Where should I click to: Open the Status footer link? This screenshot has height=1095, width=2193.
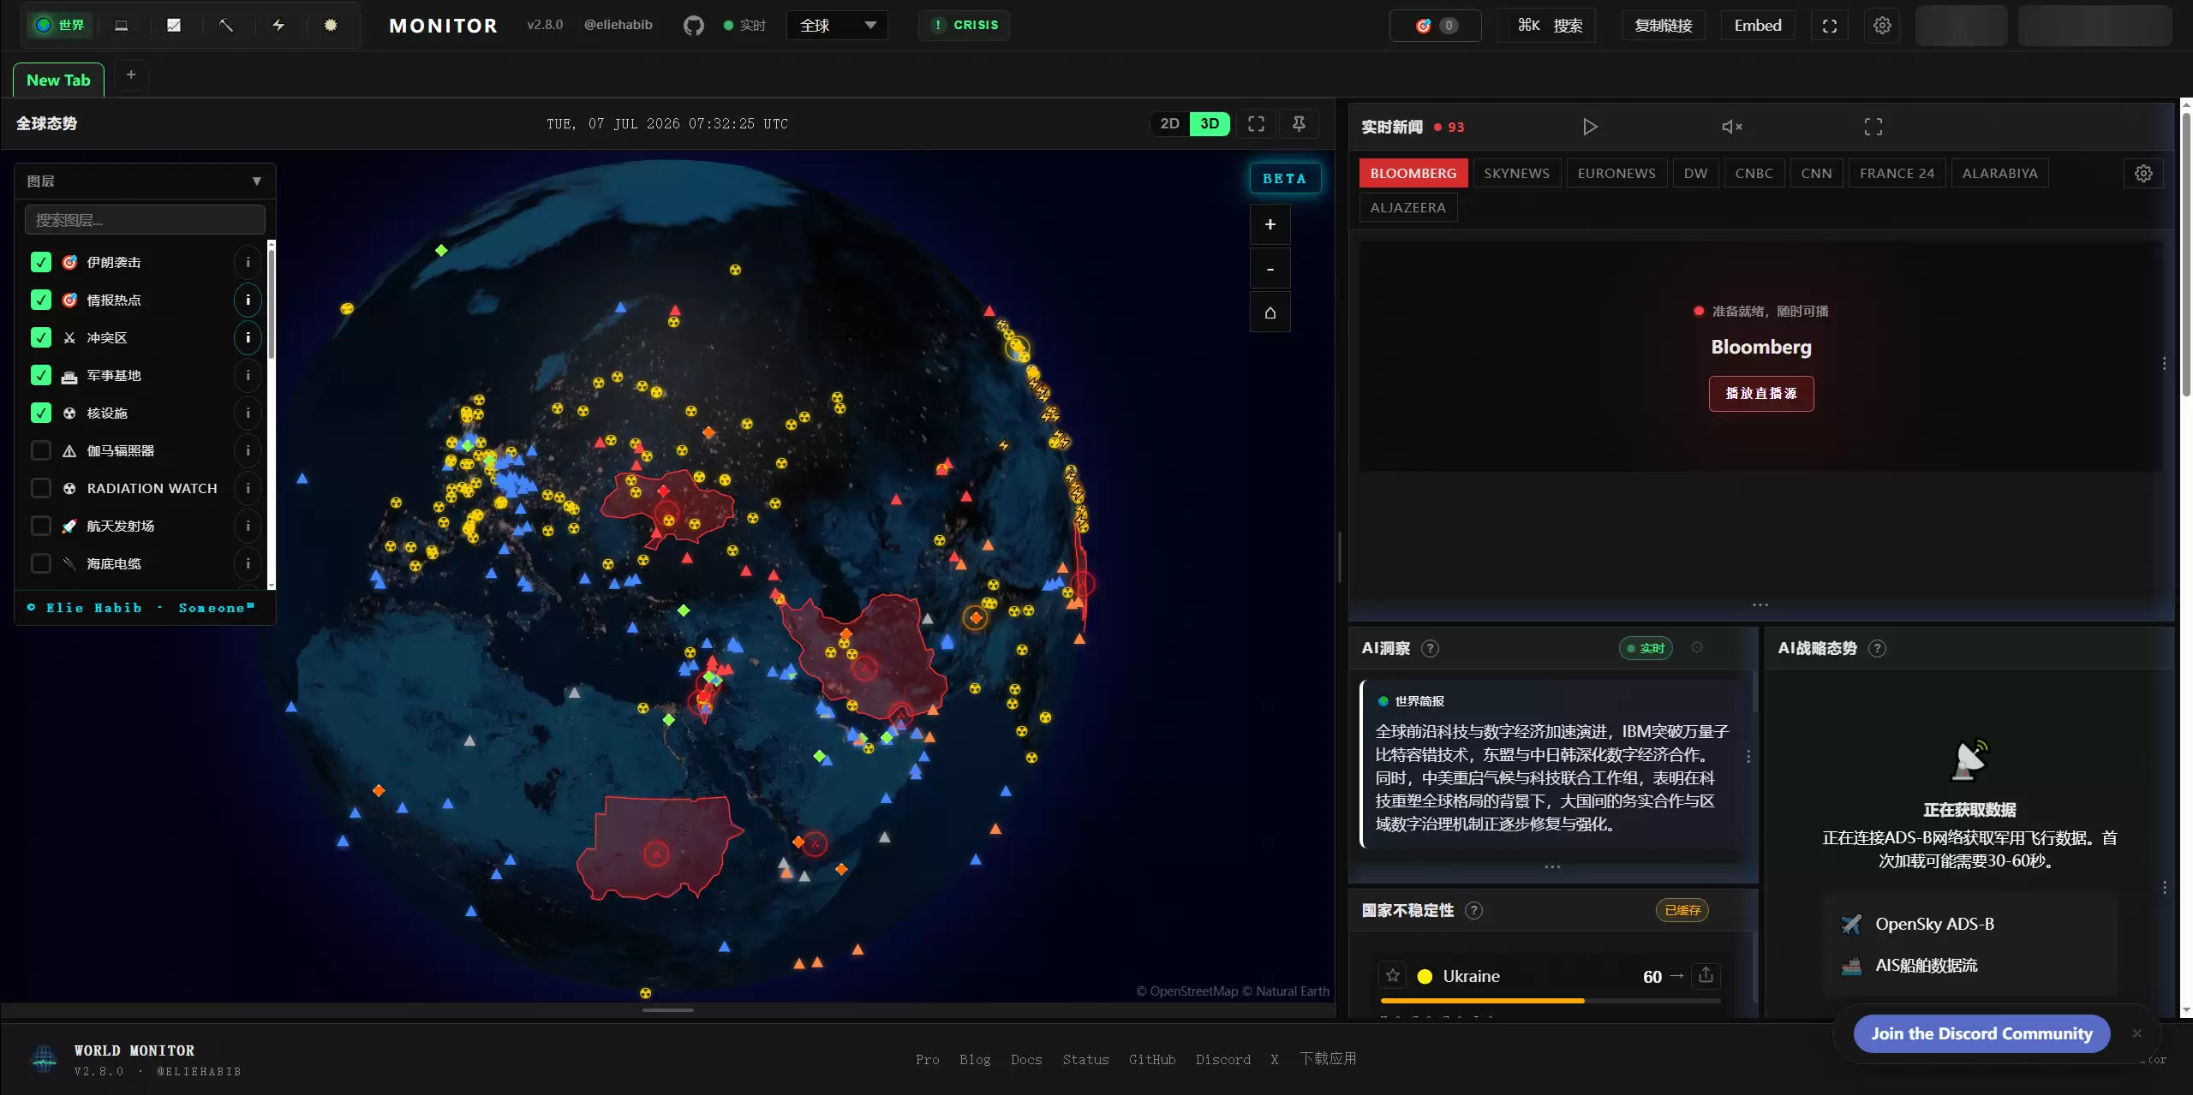pyautogui.click(x=1085, y=1060)
